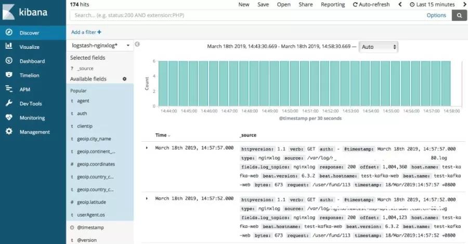Open the Save menu item
This screenshot has width=468, height=244.
(263, 5)
